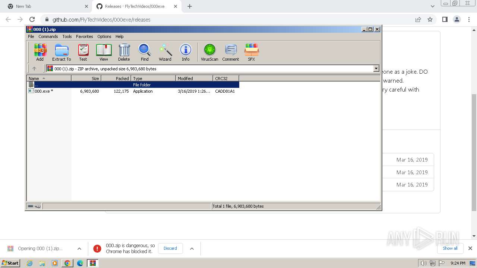Sort by Modified column header
Image resolution: width=477 pixels, height=268 pixels.
[x=194, y=78]
